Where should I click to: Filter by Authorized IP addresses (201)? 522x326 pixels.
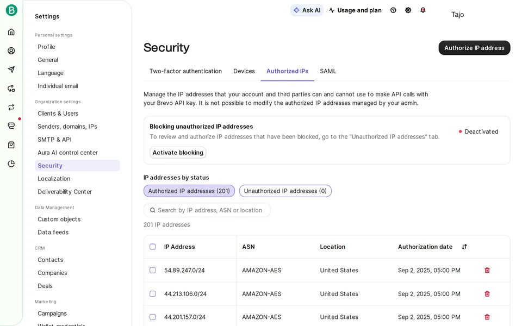tap(189, 191)
